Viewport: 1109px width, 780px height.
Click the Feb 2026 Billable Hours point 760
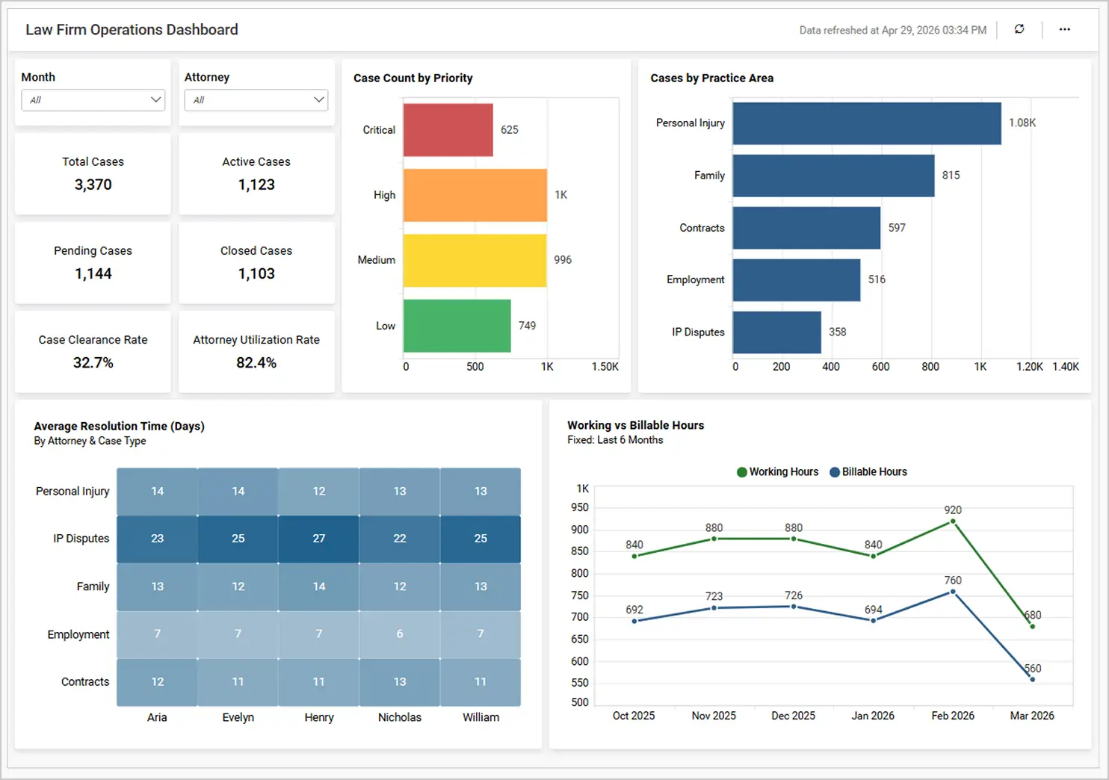coord(953,592)
